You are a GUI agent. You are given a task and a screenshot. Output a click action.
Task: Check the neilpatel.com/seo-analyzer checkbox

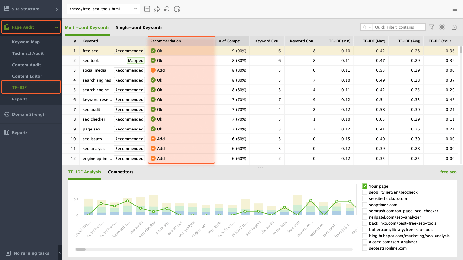click(x=365, y=217)
